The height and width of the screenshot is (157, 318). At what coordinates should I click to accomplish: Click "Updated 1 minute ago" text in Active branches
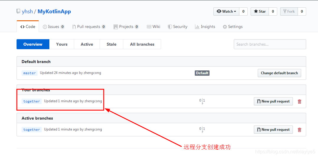click(61, 129)
